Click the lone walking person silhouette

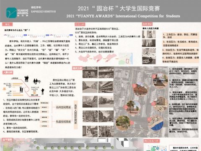(43, 91)
